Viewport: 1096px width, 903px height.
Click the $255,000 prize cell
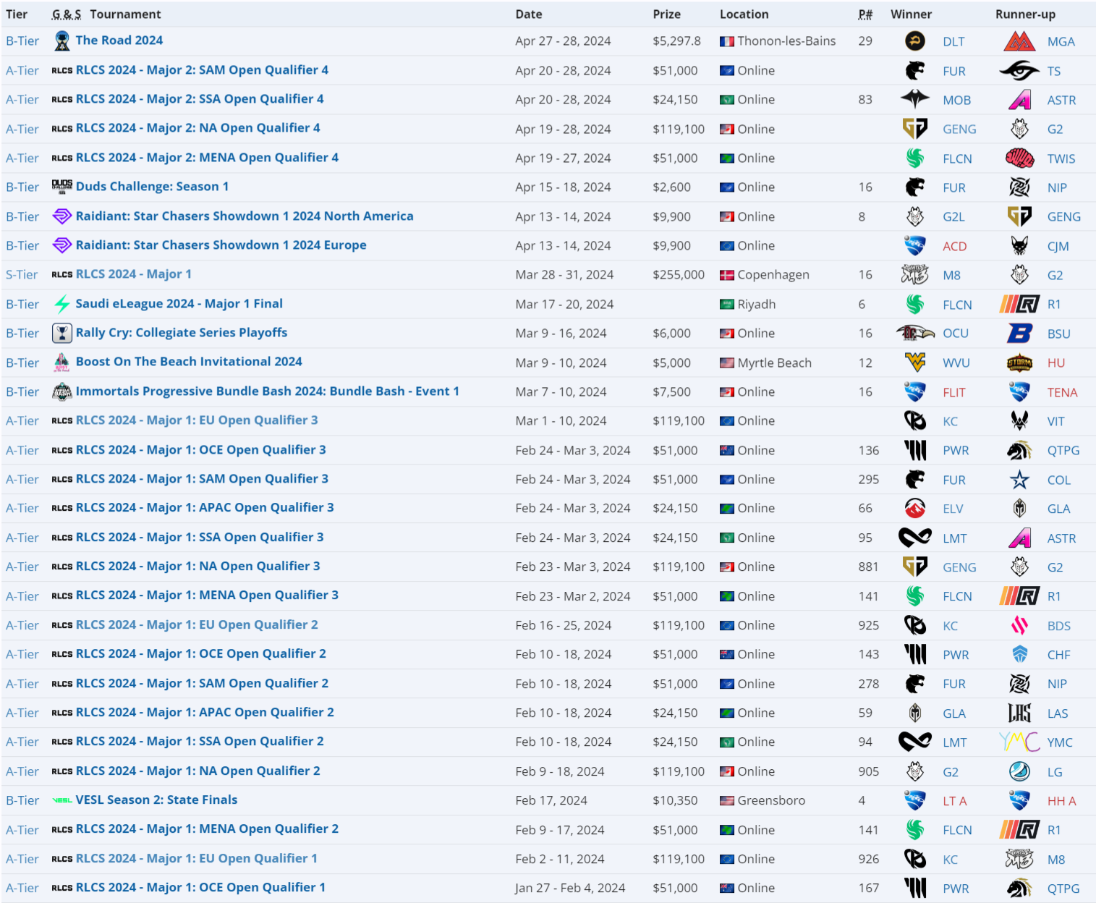(x=679, y=275)
